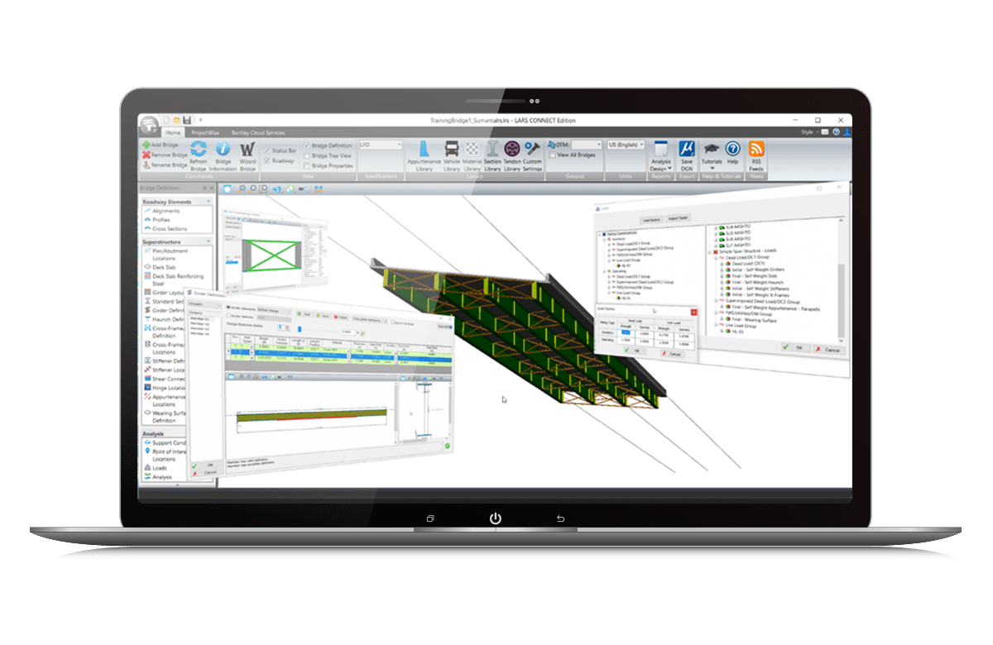Image resolution: width=993 pixels, height=645 pixels.
Task: Click the Load Factors button in Loads dialog
Action: [x=651, y=219]
